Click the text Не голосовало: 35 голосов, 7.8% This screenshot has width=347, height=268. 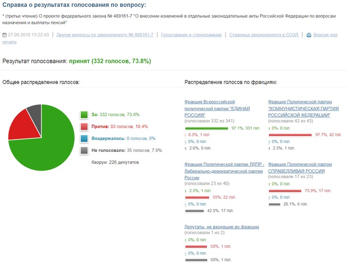pyautogui.click(x=126, y=150)
